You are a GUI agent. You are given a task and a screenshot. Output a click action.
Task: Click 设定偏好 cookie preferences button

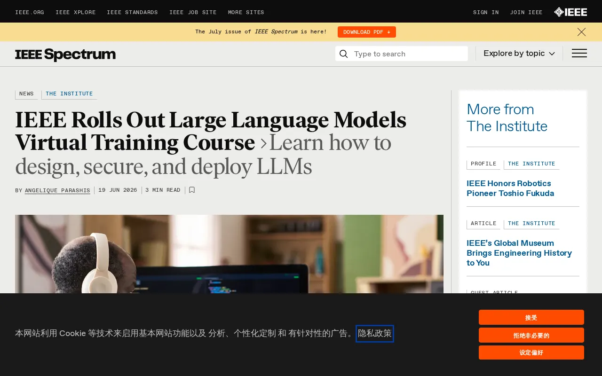pyautogui.click(x=531, y=352)
